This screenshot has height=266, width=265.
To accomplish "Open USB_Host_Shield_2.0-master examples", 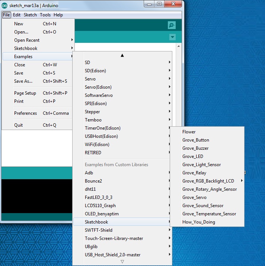I will pos(122,254).
